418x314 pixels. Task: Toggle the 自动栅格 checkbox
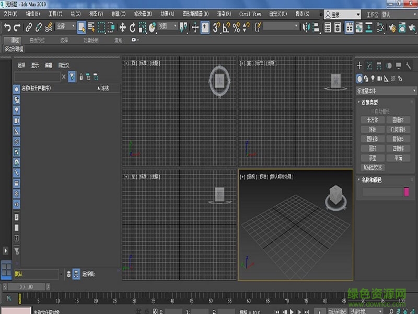click(x=373, y=111)
